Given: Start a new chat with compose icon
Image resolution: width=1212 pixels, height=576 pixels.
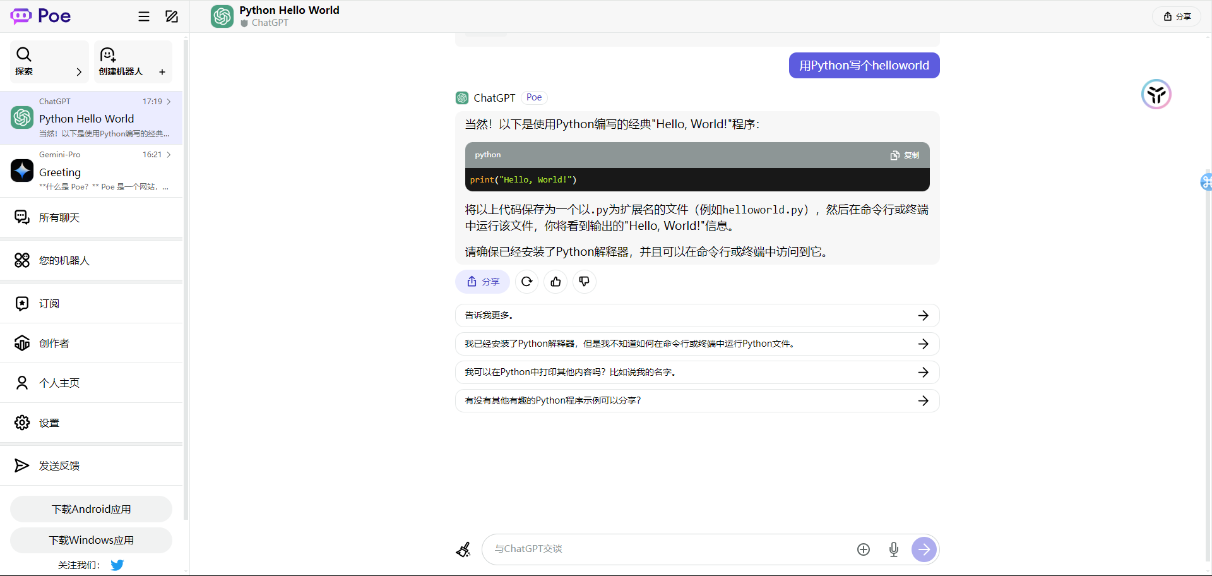Looking at the screenshot, I should (x=172, y=16).
